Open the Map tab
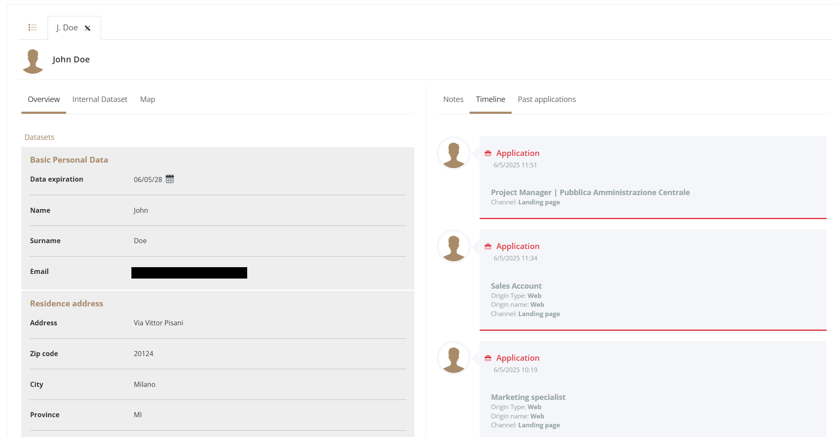Screen dimensions: 838x437 point(147,99)
